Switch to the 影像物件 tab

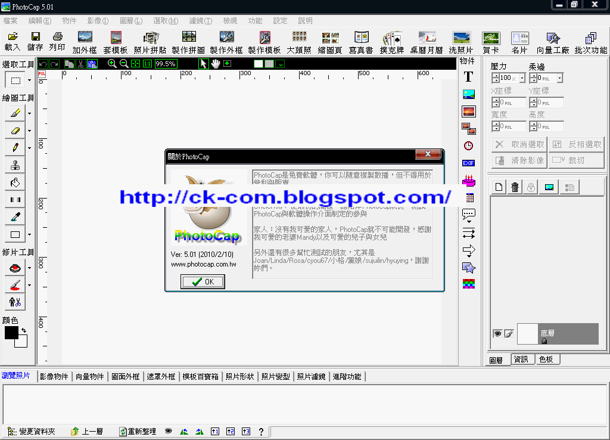click(54, 377)
